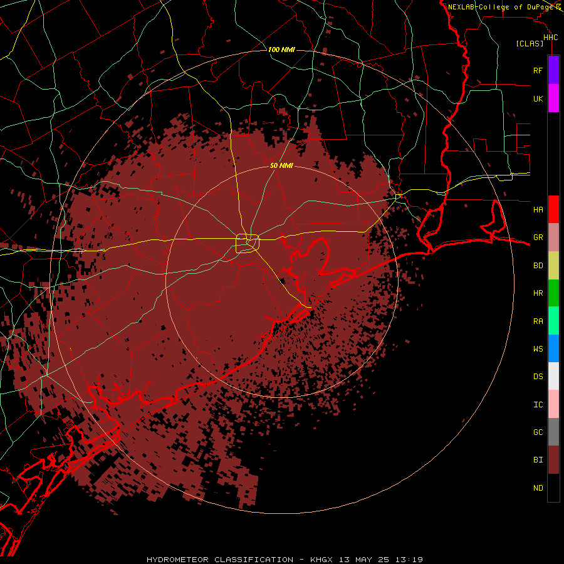Click the 'WS' legend label
Screen dimensions: 564x564
pos(538,349)
